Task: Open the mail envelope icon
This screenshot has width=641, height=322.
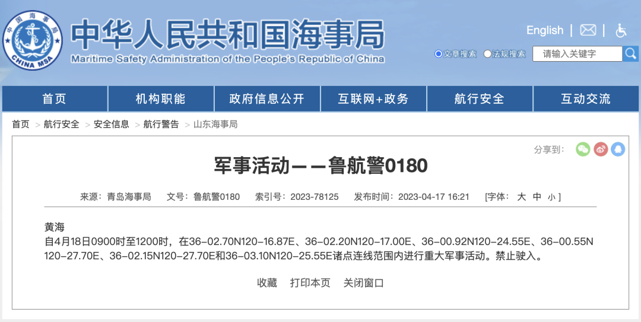Action: tap(588, 30)
